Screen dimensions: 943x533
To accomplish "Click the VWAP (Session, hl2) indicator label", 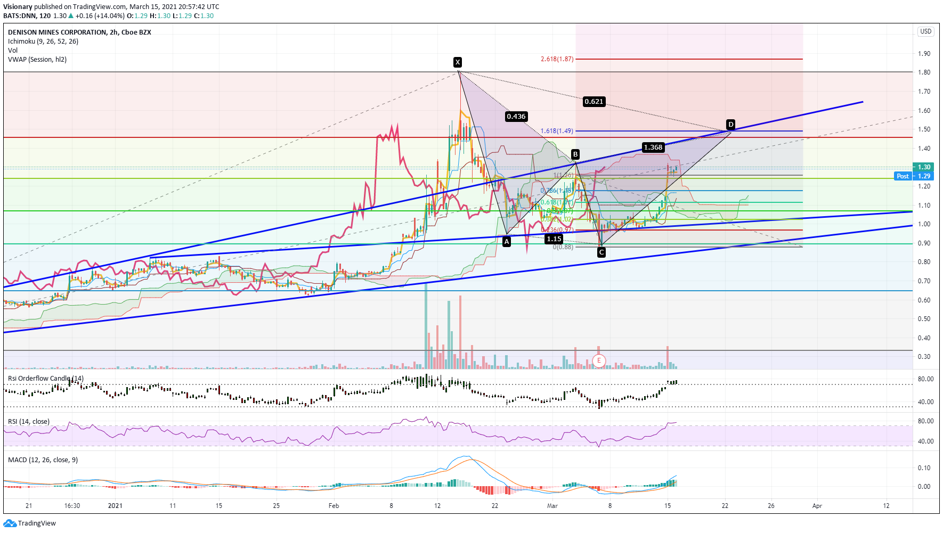I will pos(37,60).
